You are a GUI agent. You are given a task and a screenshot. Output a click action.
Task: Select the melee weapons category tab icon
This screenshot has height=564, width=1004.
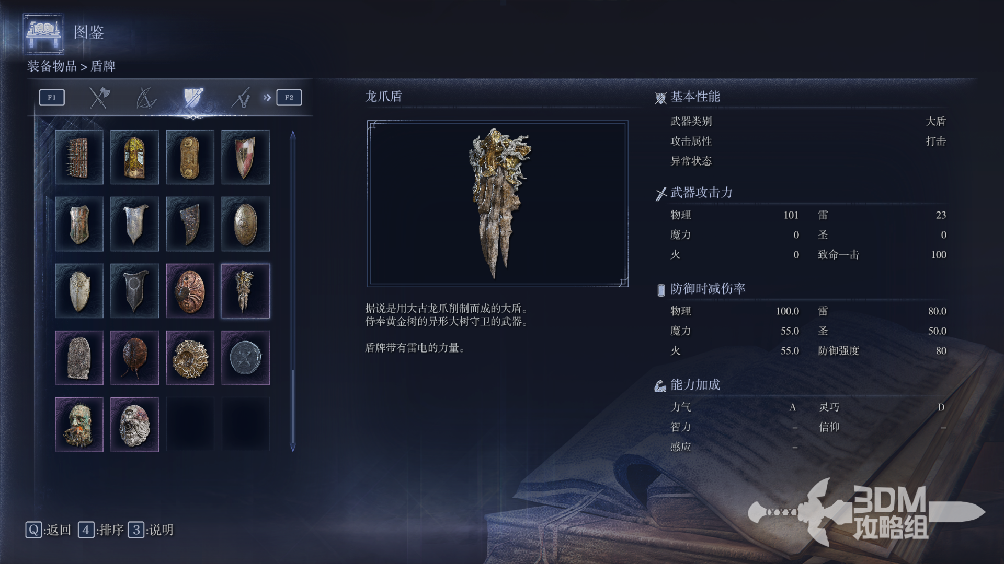point(99,97)
